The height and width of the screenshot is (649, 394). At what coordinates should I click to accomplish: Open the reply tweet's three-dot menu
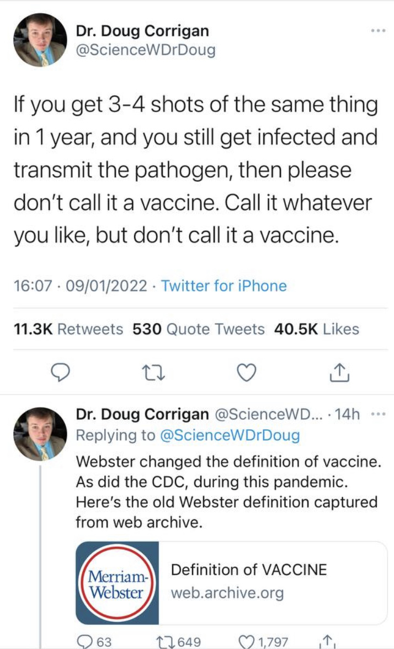click(x=378, y=414)
